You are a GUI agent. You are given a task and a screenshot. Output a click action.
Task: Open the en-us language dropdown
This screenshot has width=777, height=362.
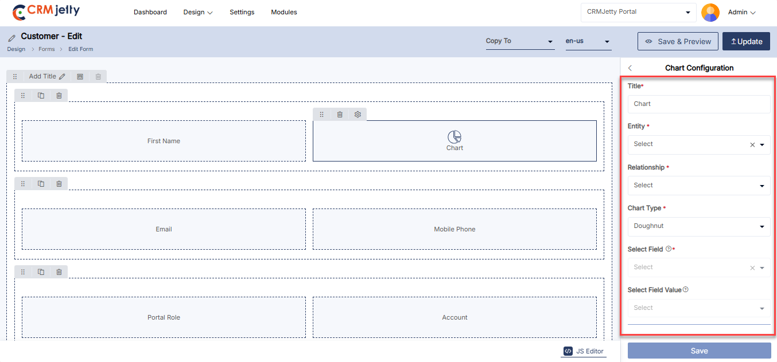(x=588, y=42)
